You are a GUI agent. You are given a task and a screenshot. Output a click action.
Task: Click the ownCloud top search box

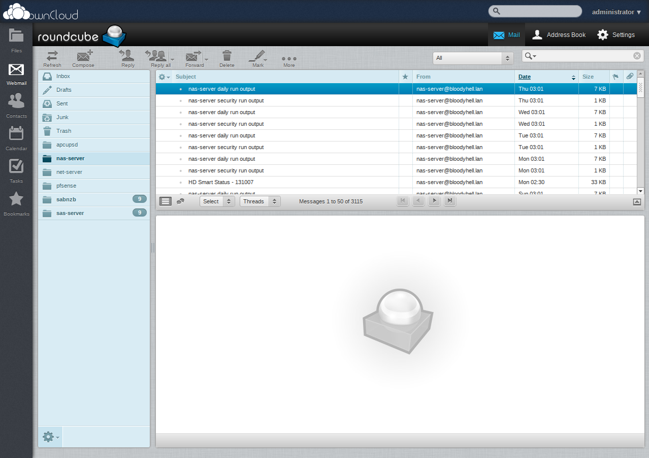point(535,11)
